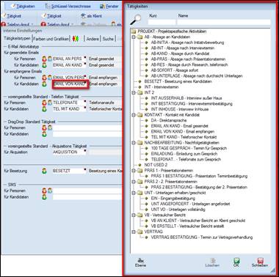Click candidate icon beside BESETZT field

coord(44,171)
